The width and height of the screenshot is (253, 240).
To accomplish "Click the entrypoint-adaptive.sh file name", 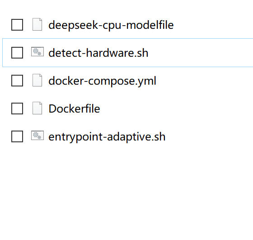I will pyautogui.click(x=107, y=137).
